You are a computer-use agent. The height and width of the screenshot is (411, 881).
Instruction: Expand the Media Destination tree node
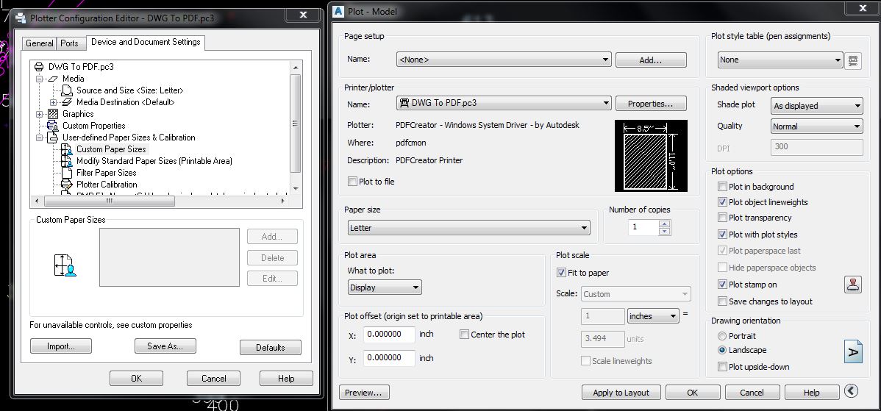coord(54,102)
